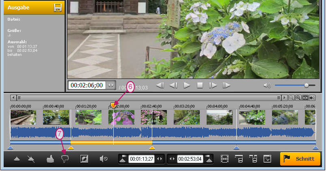Start playback with the Play button
This screenshot has width=326, height=172.
[187, 85]
